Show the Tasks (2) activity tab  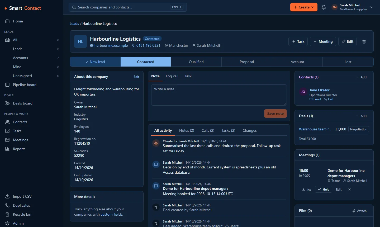click(x=229, y=130)
